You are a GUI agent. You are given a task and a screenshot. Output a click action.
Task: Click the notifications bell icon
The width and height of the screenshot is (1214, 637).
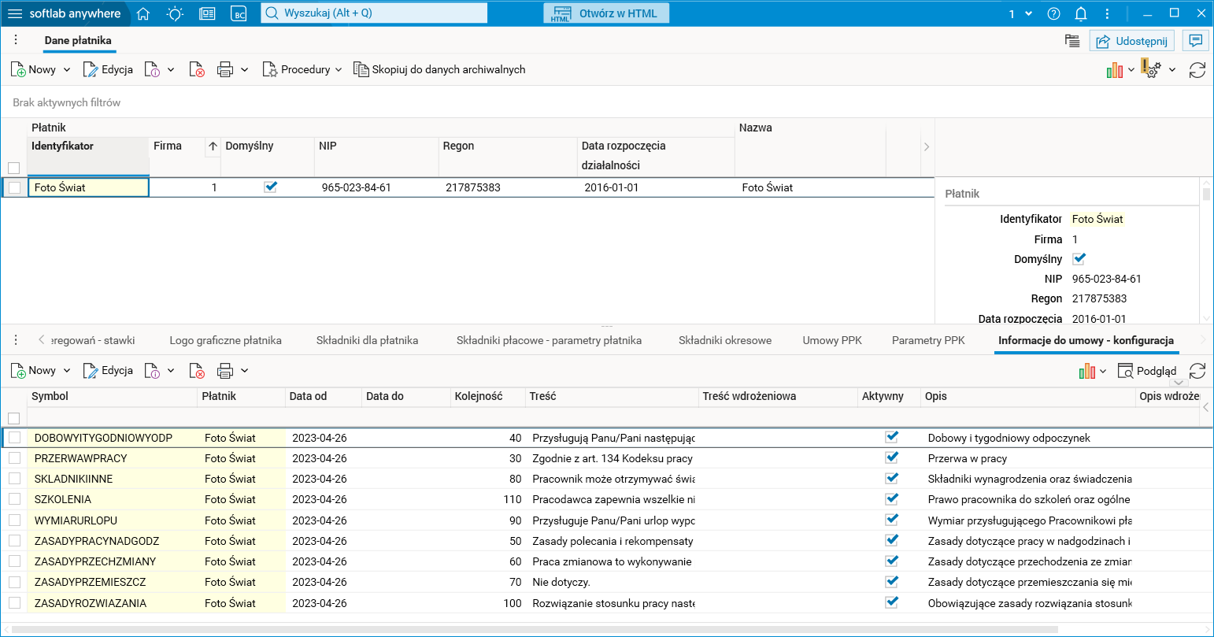coord(1081,13)
